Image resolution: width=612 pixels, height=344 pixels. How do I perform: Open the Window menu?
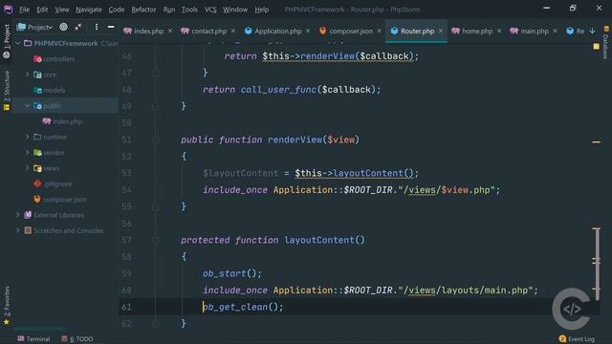point(235,10)
